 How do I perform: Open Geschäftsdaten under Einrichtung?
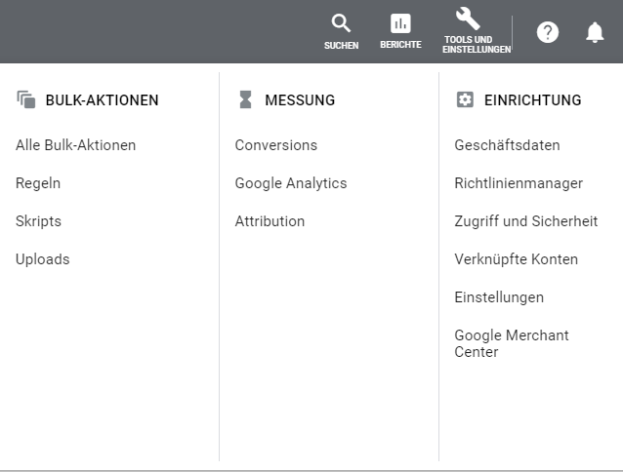click(x=508, y=145)
